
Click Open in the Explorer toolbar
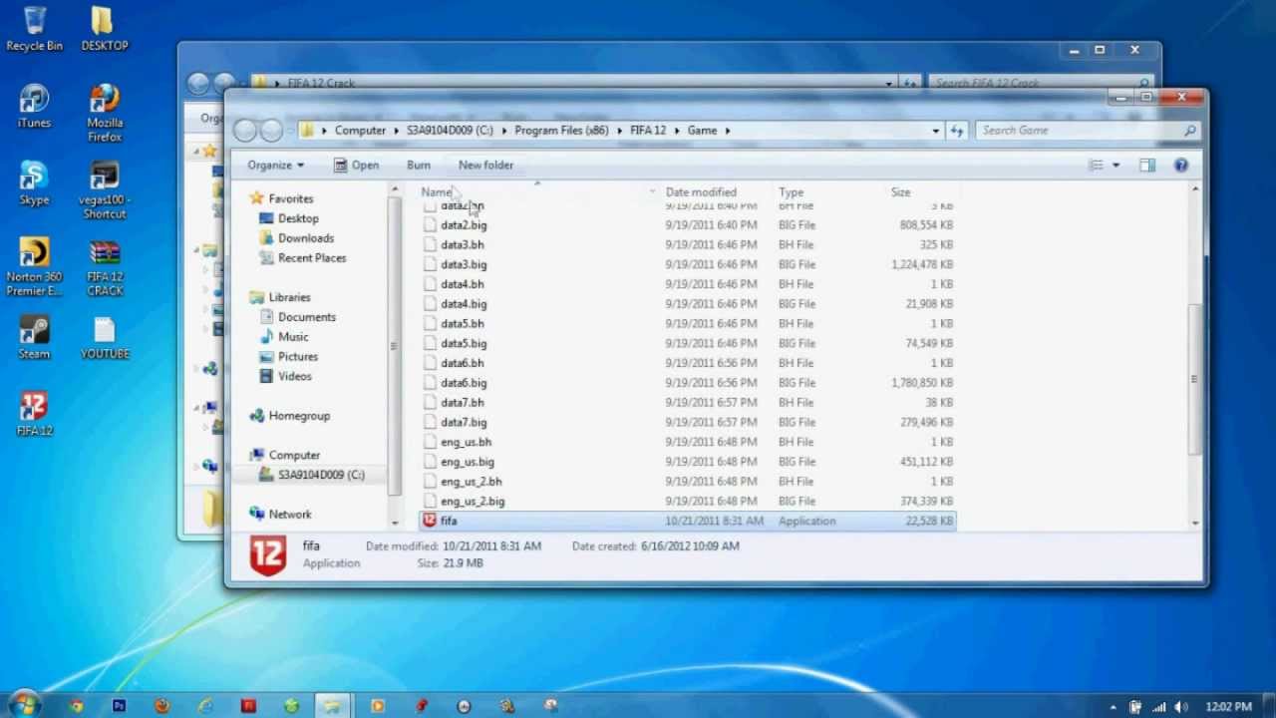tap(356, 166)
